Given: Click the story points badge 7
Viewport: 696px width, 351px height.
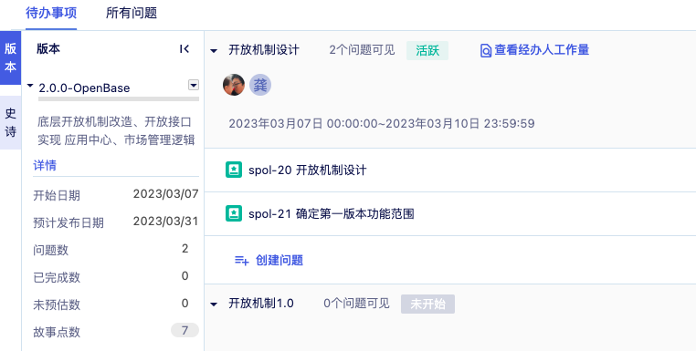Looking at the screenshot, I should coord(185,330).
